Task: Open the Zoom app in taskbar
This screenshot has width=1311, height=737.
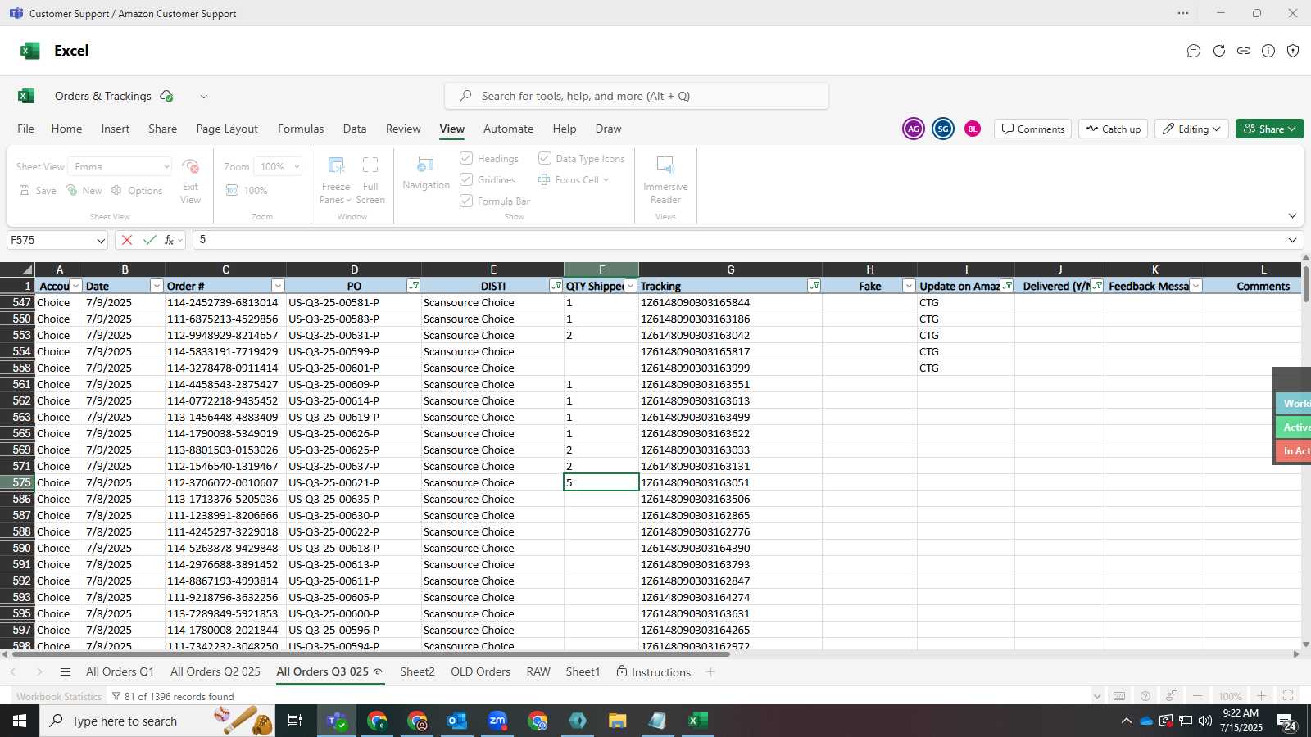Action: [x=497, y=721]
